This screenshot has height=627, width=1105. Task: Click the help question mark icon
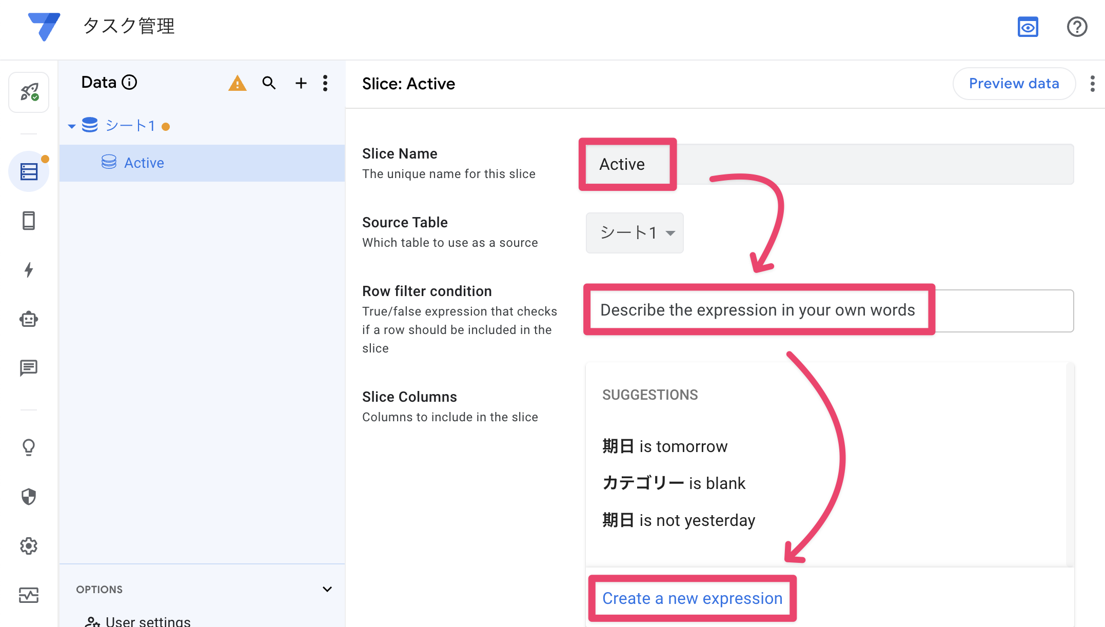click(1077, 27)
